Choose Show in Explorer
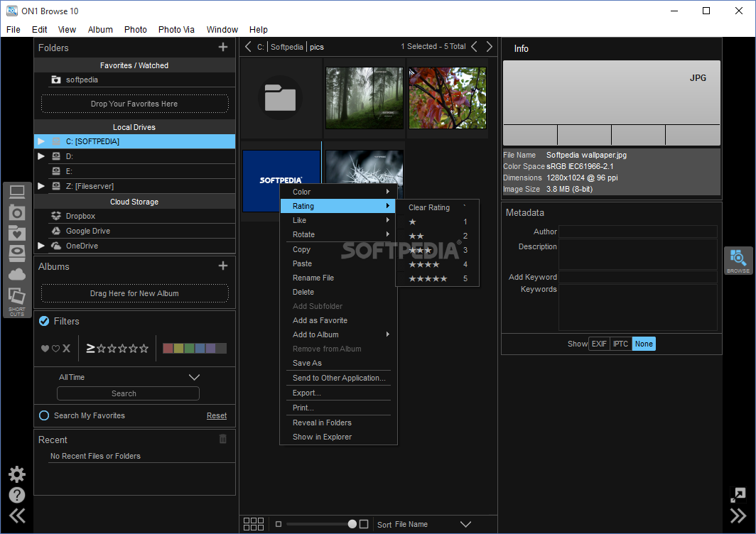Screen dimensions: 756x534 pos(338,437)
